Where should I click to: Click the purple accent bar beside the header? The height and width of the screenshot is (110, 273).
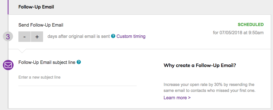(8, 7)
